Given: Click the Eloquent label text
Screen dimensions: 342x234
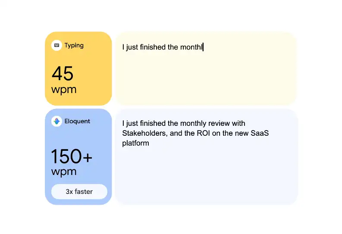Looking at the screenshot, I should (x=77, y=121).
